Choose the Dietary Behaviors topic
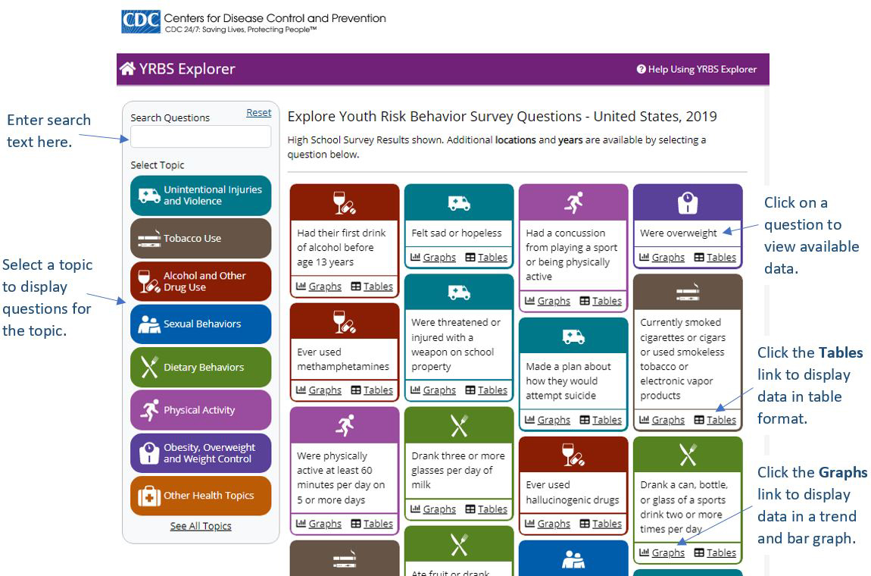 tap(200, 367)
